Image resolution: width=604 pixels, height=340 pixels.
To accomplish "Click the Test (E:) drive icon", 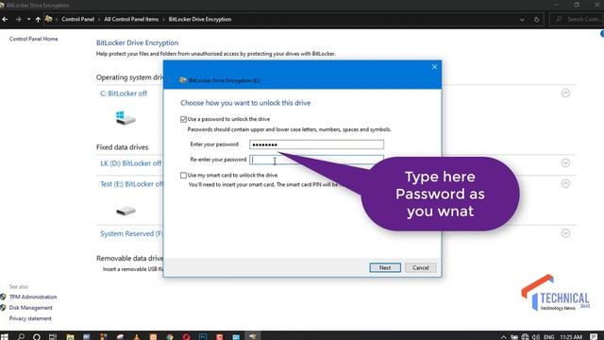I will [126, 211].
